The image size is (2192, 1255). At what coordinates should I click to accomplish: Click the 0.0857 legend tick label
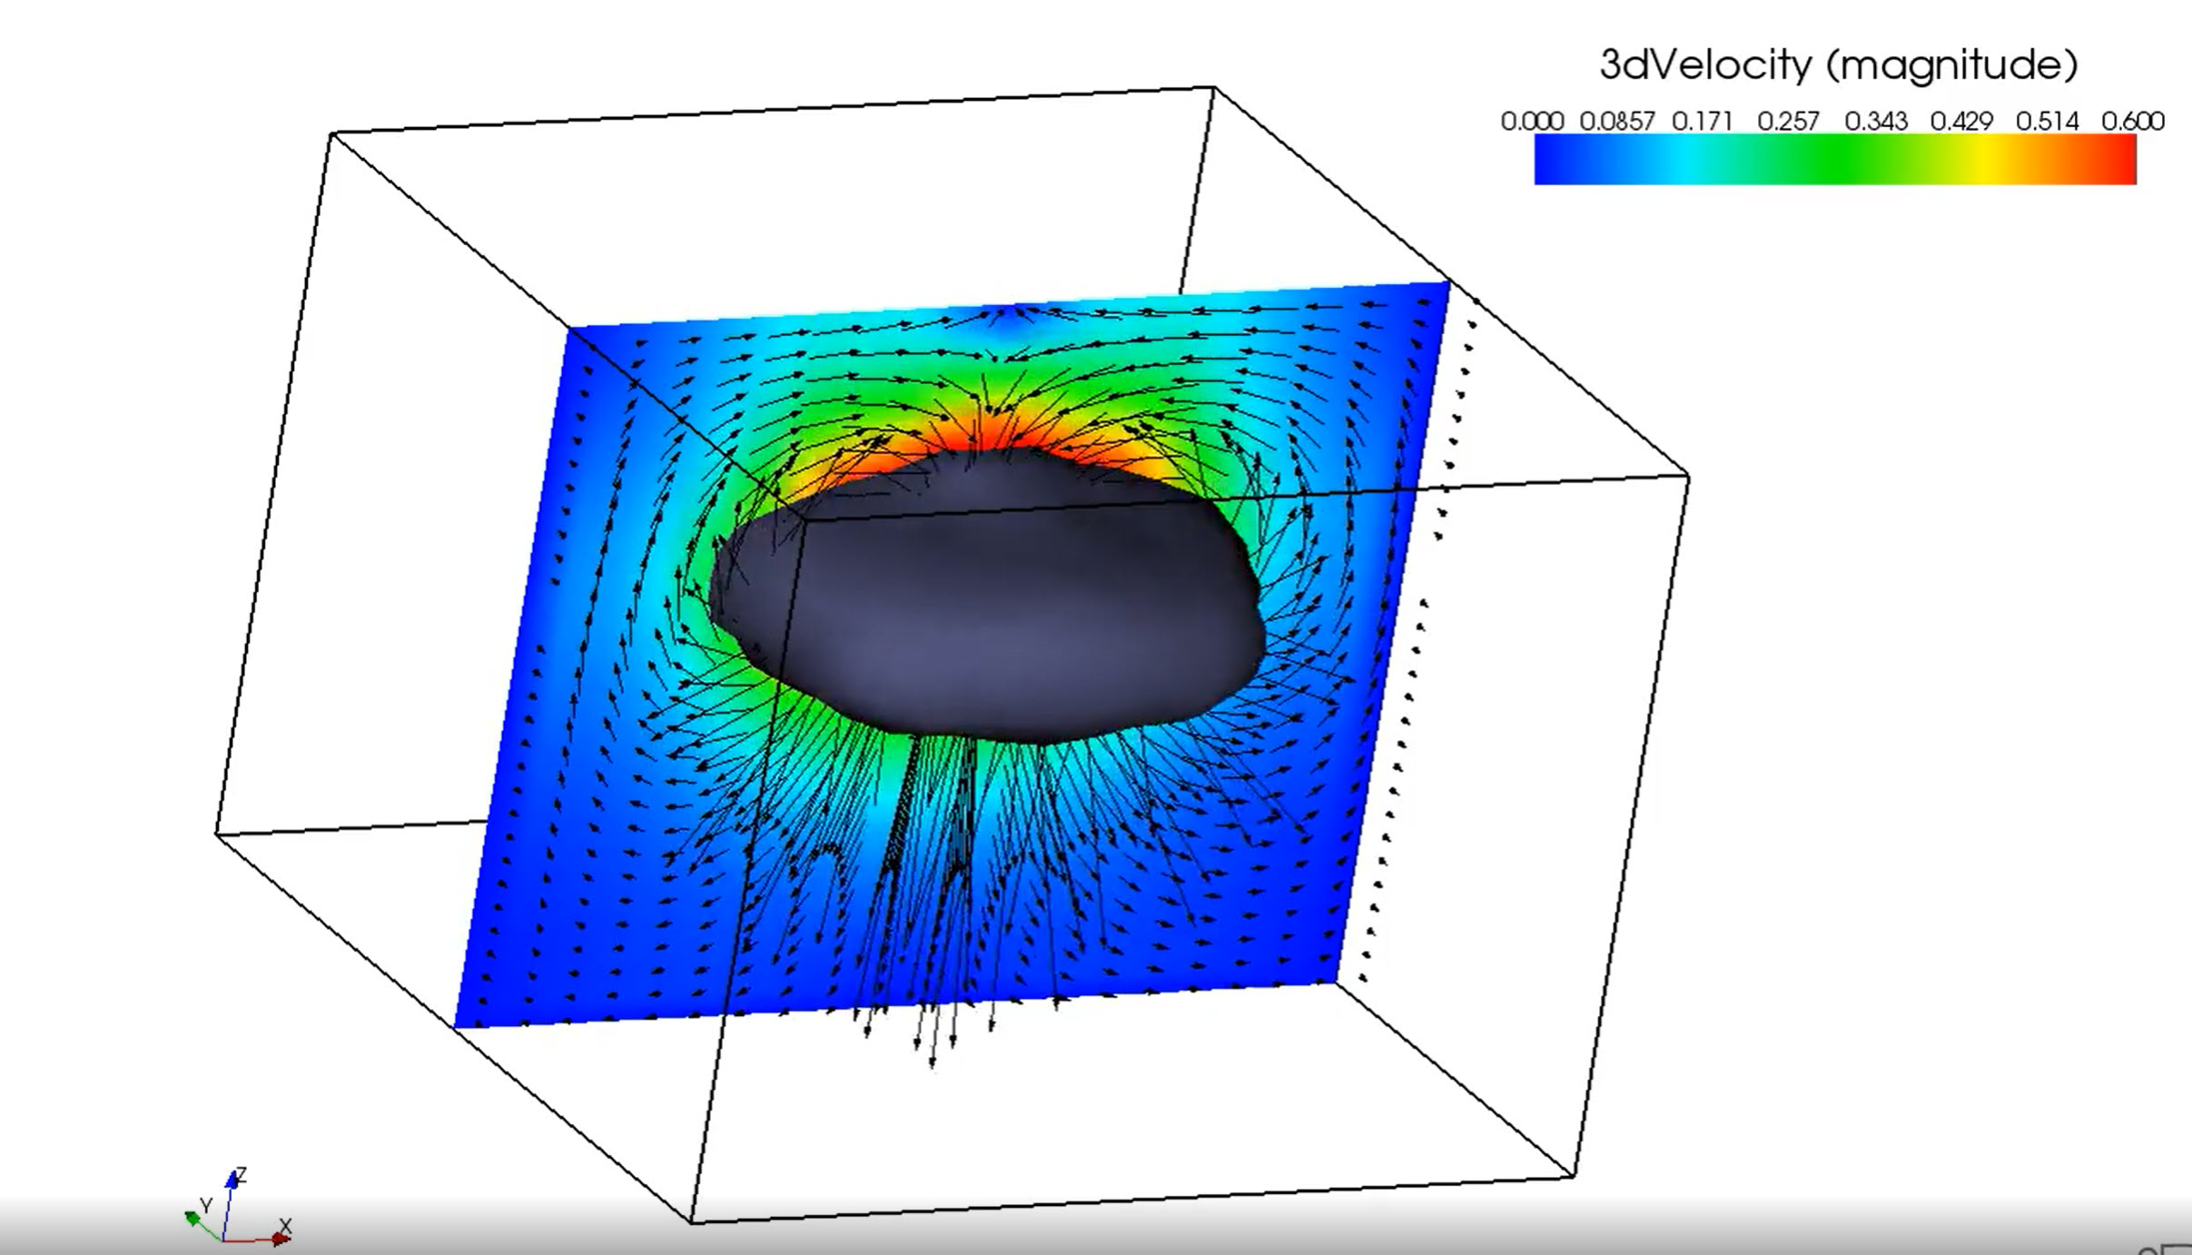[1617, 121]
